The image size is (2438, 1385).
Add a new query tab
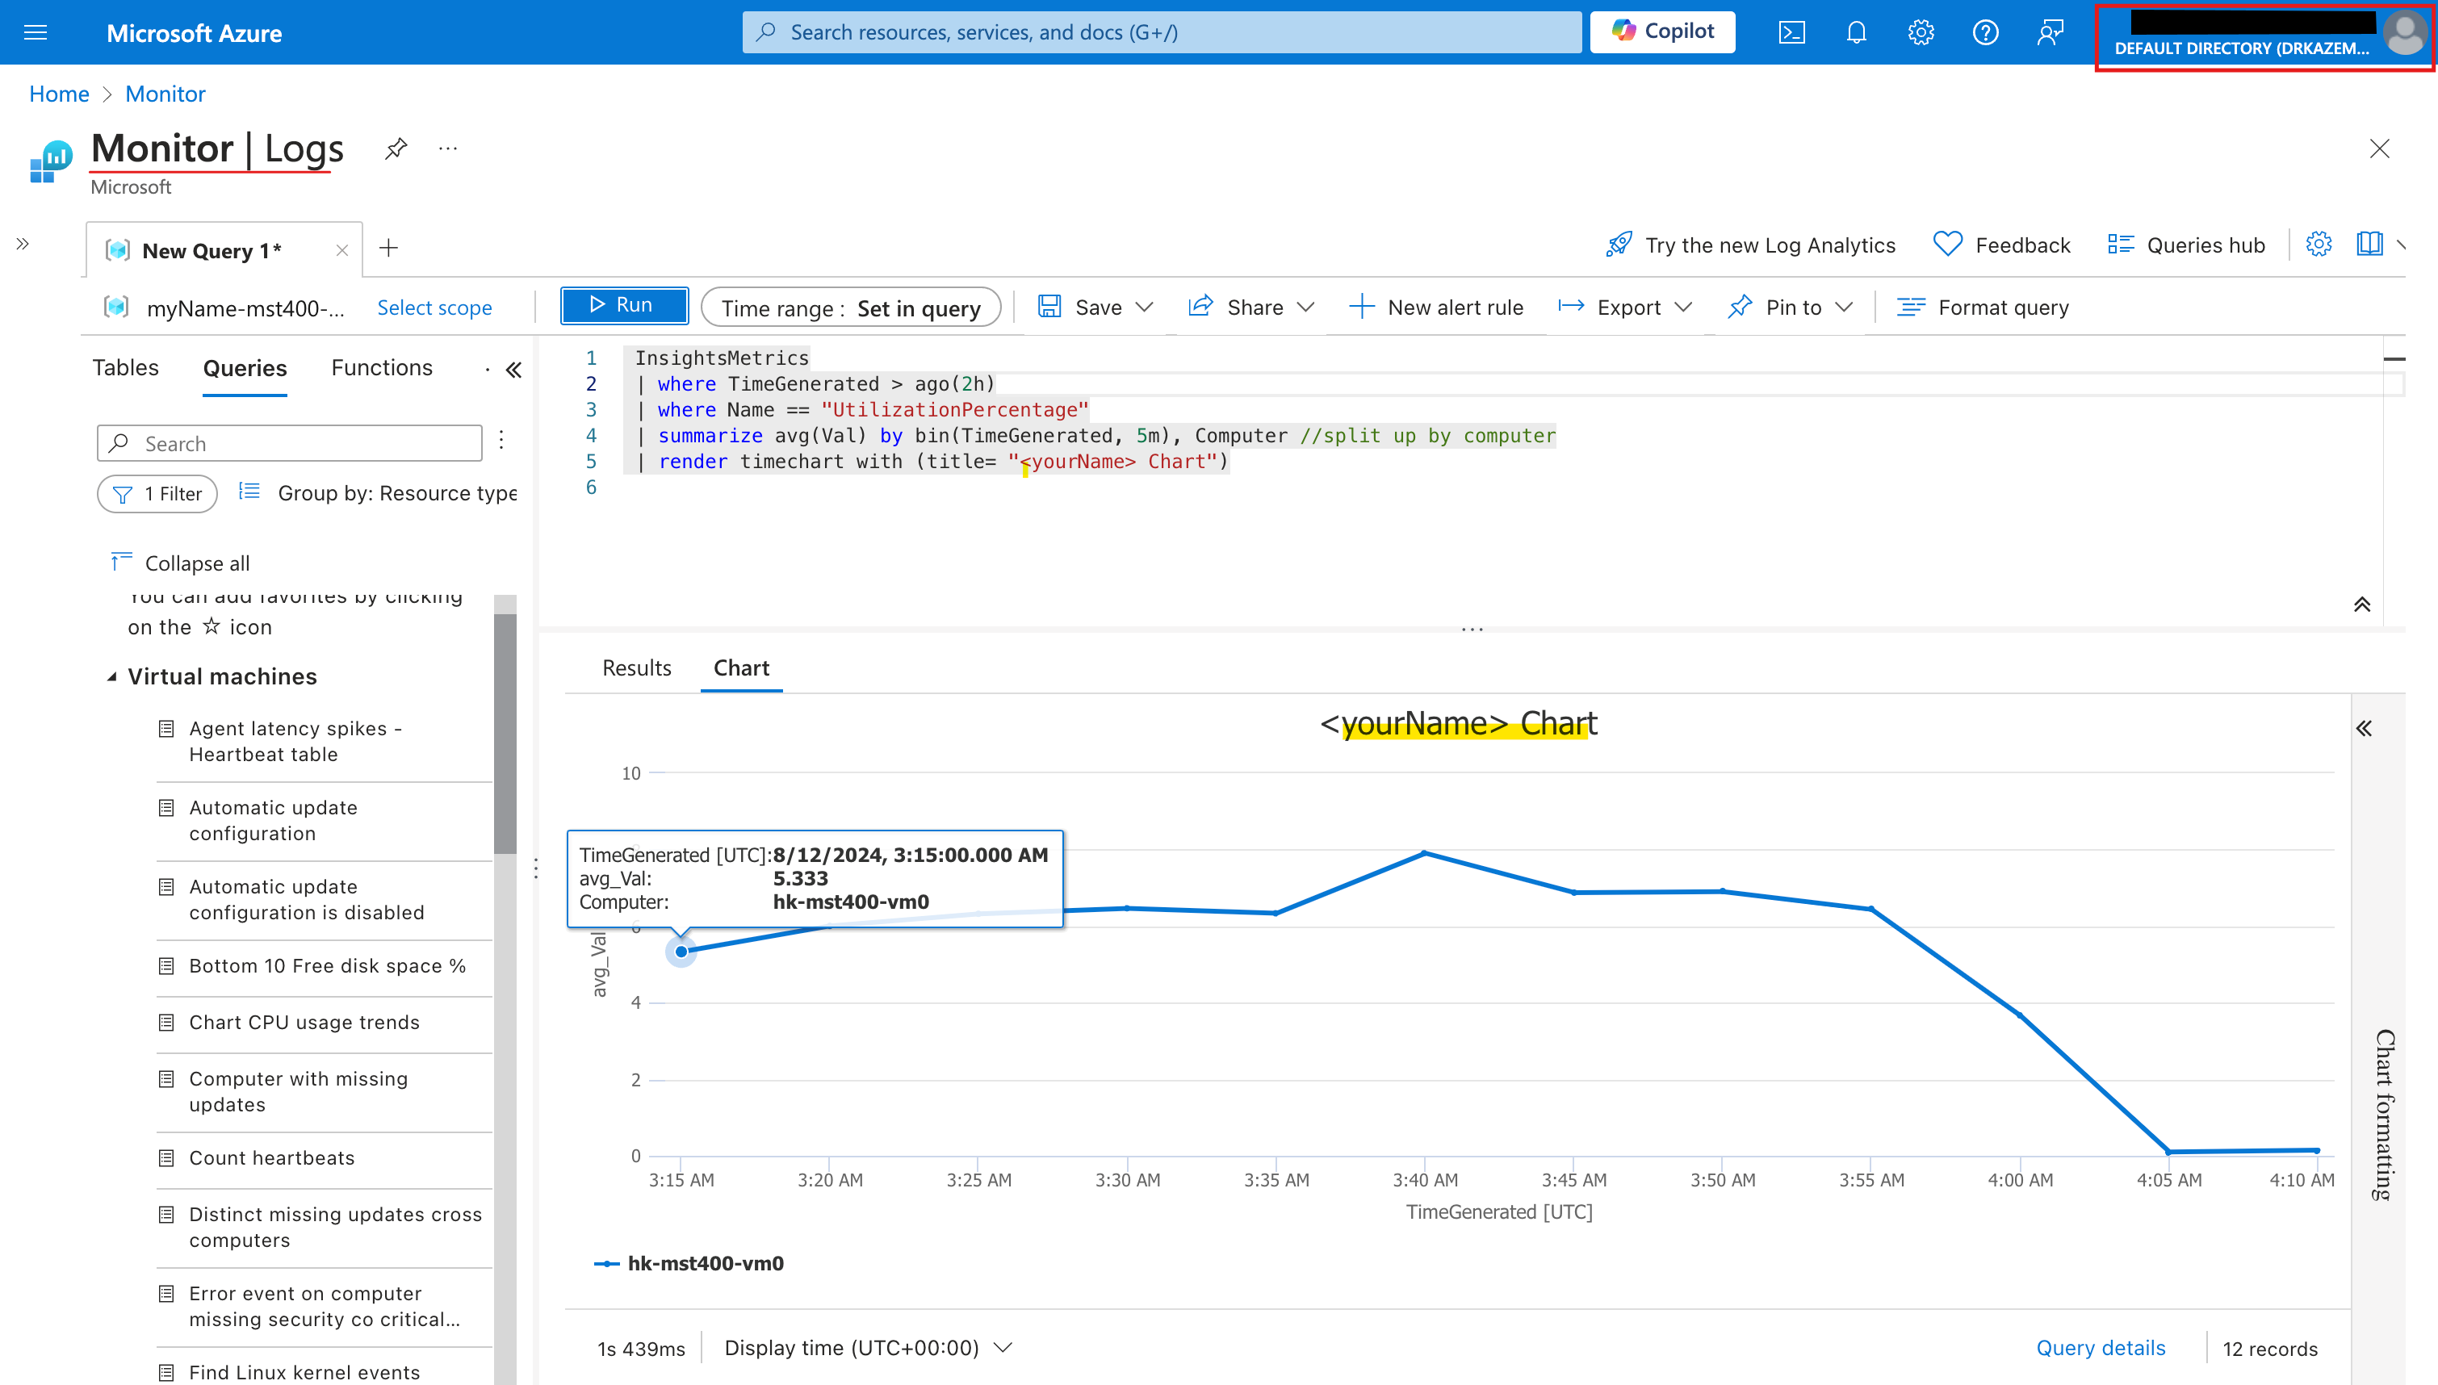point(388,249)
